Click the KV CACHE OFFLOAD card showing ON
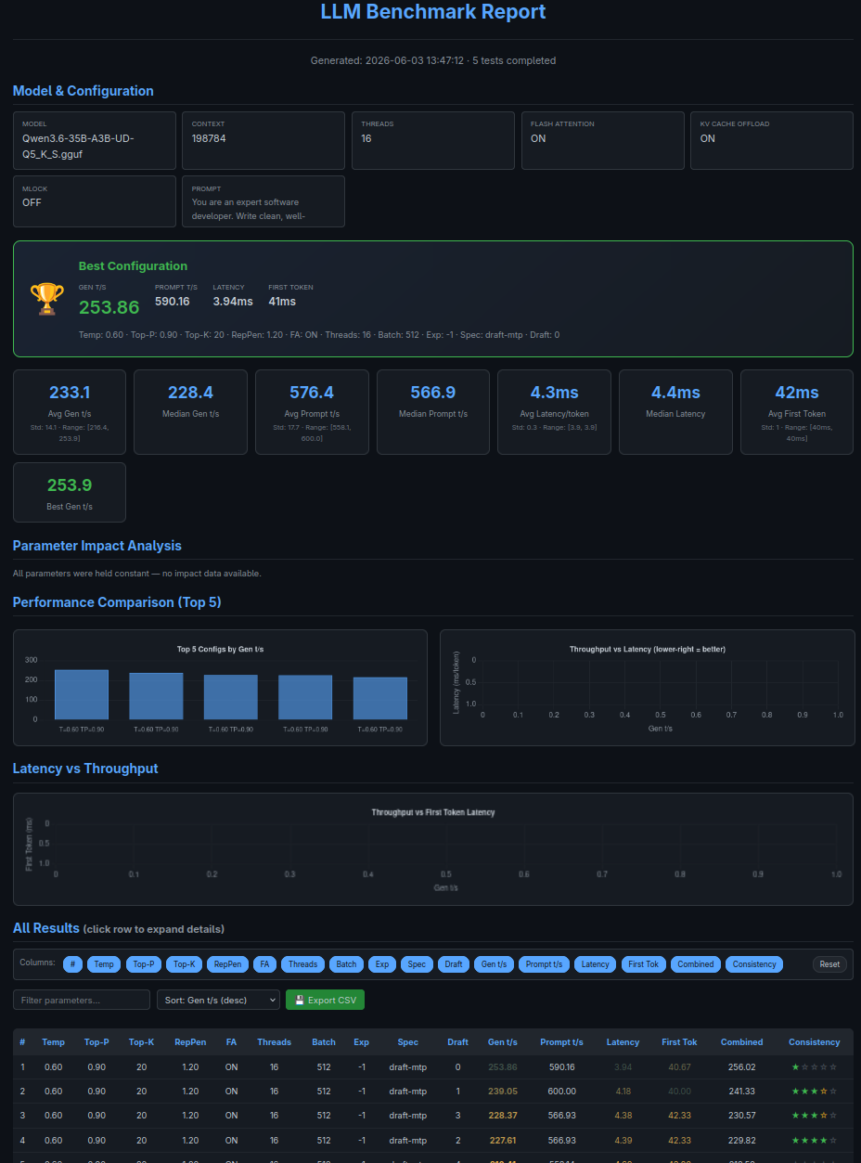The image size is (861, 1163). click(x=772, y=141)
